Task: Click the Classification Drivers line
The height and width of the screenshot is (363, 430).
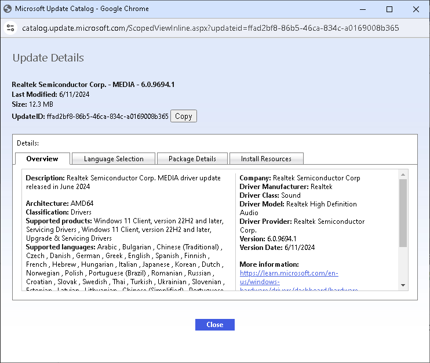Action: click(x=59, y=212)
